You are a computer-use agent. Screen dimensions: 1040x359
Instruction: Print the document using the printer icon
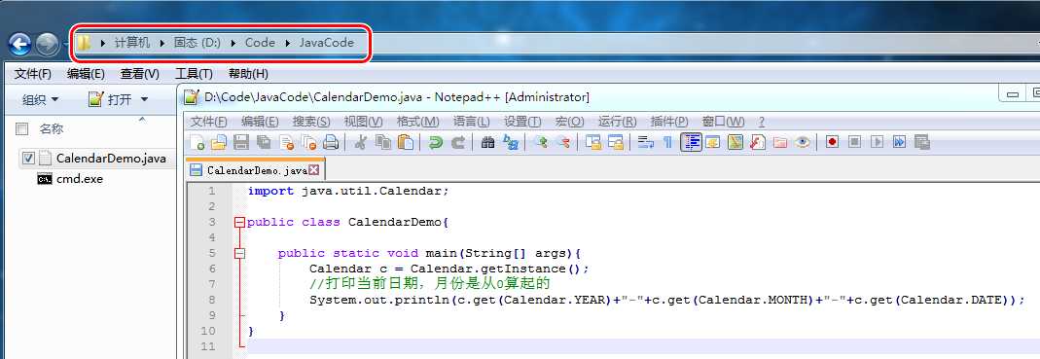[x=331, y=142]
